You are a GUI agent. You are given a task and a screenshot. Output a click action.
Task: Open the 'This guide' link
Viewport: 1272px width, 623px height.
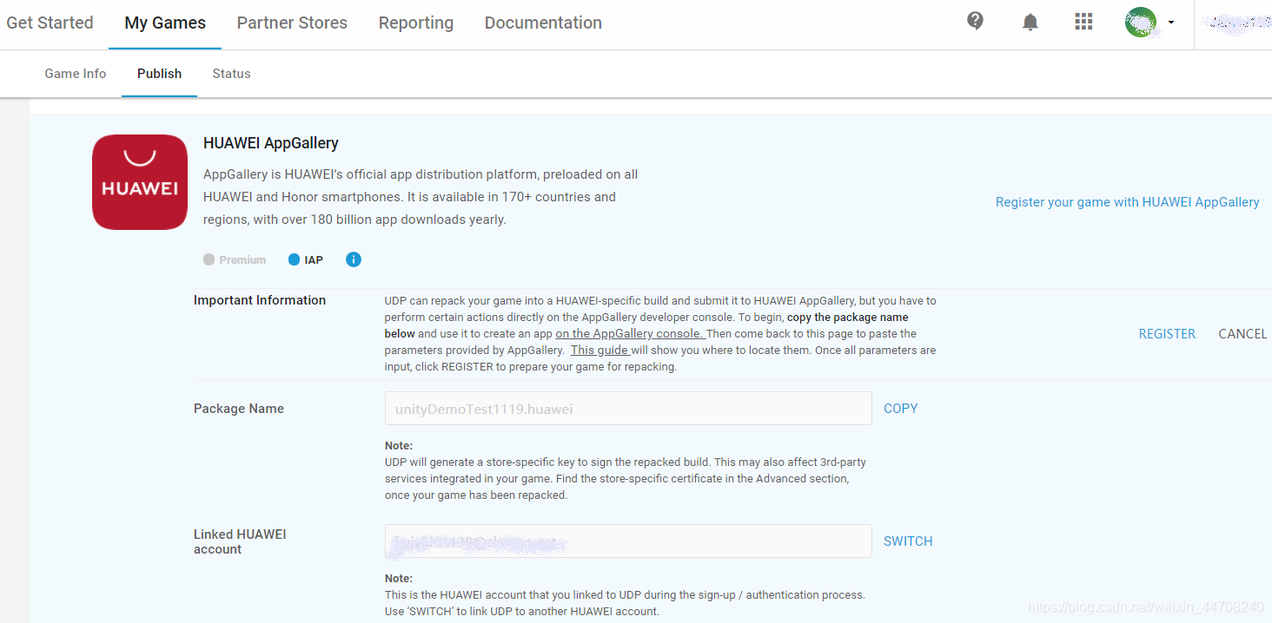click(x=600, y=350)
